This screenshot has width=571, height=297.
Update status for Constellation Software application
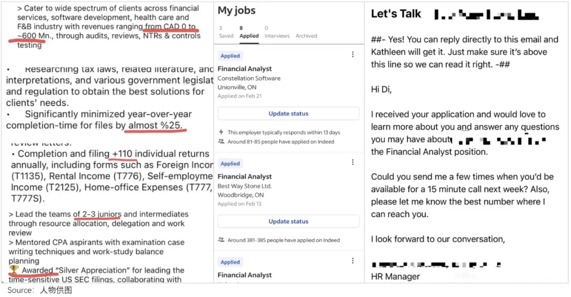[x=288, y=114]
